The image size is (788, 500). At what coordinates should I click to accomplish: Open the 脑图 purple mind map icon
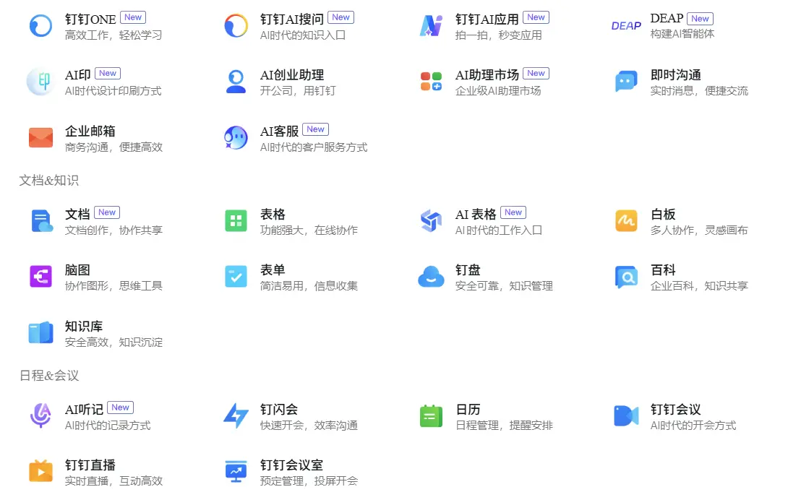[x=40, y=277]
